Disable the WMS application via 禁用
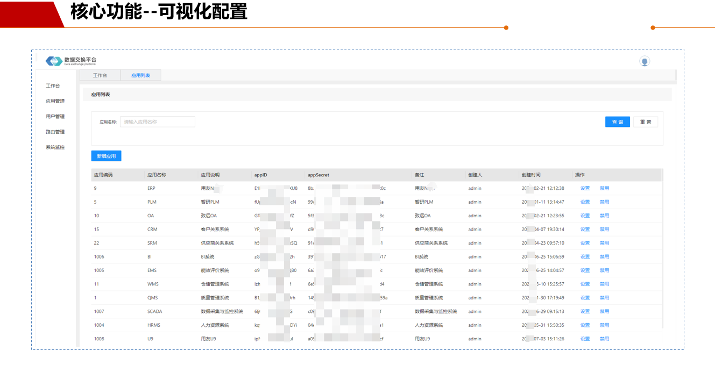 pyautogui.click(x=604, y=284)
